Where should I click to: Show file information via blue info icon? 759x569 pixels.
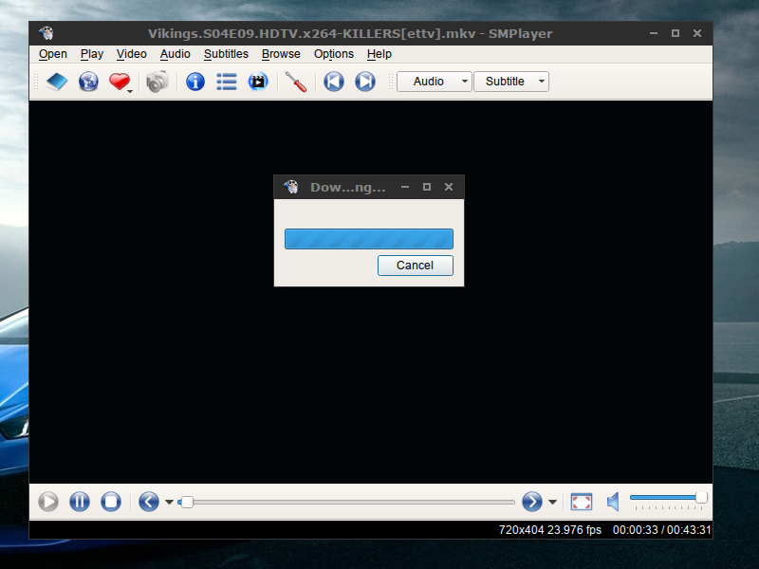195,82
